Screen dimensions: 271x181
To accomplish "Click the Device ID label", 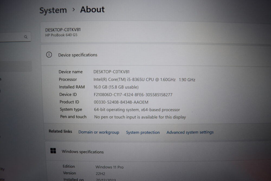I will coord(68,94).
